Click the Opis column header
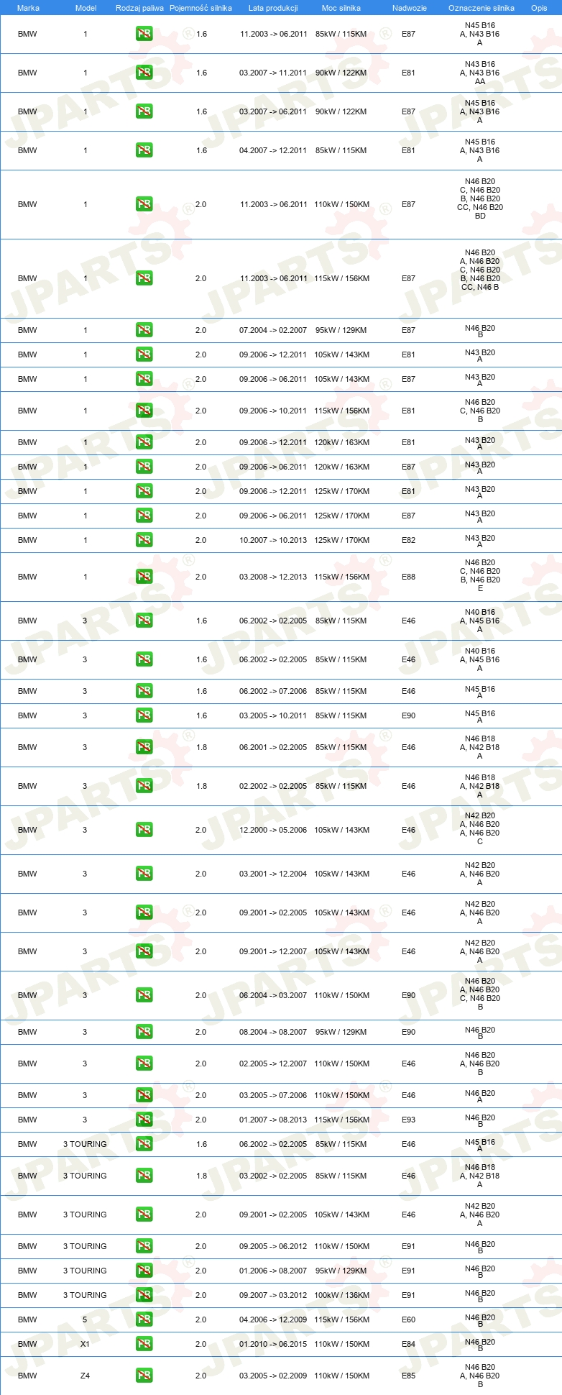Screen dimensions: 562x1395 pos(539,8)
